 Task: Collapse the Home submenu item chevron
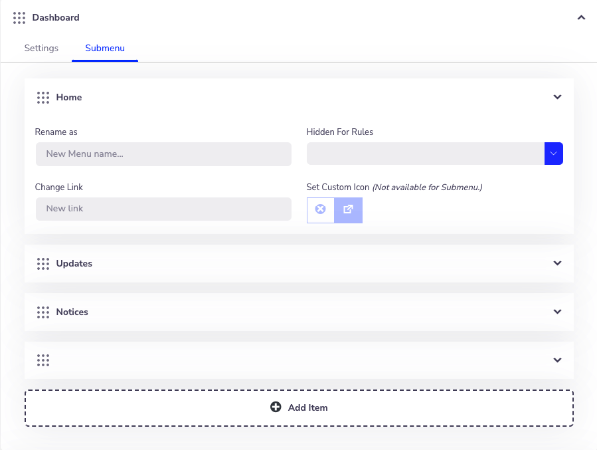[557, 97]
